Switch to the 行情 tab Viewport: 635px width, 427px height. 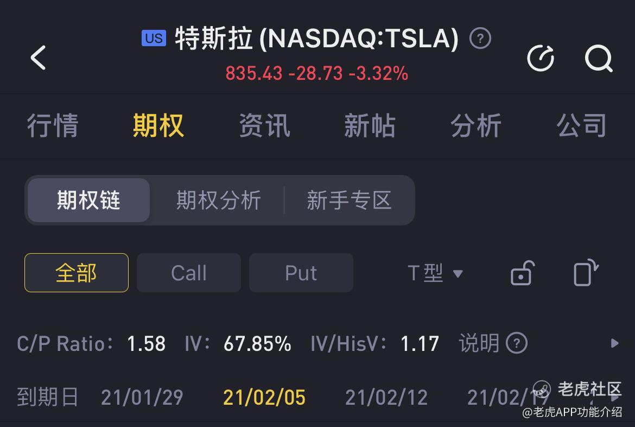click(53, 125)
